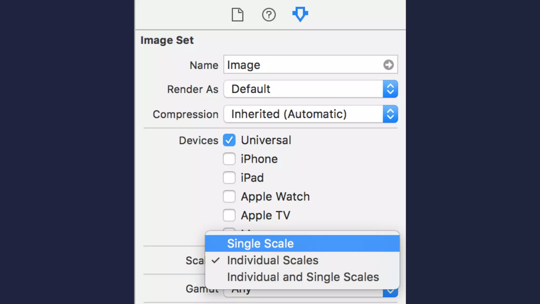Uncheck the Universal devices checkbox

pos(229,140)
